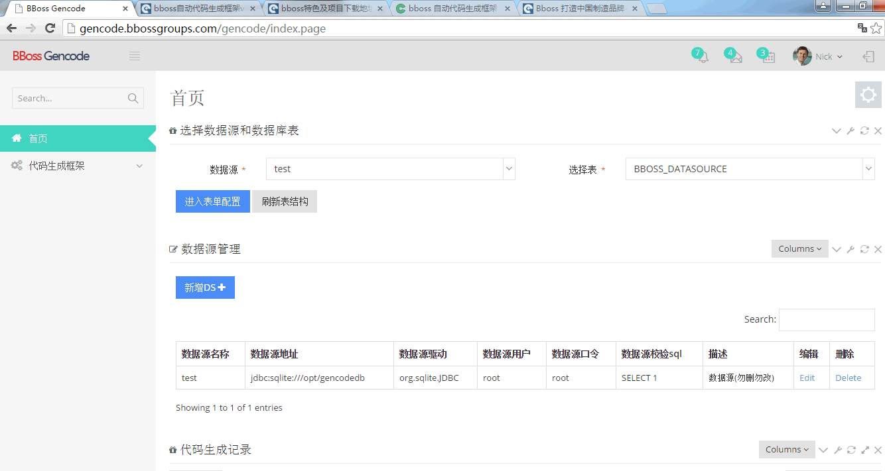The width and height of the screenshot is (885, 471).
Task: Click Edit link for test datasource
Action: 807,378
